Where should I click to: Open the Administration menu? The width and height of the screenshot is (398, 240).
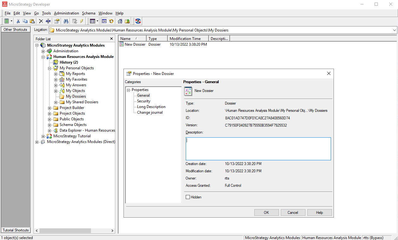click(66, 13)
